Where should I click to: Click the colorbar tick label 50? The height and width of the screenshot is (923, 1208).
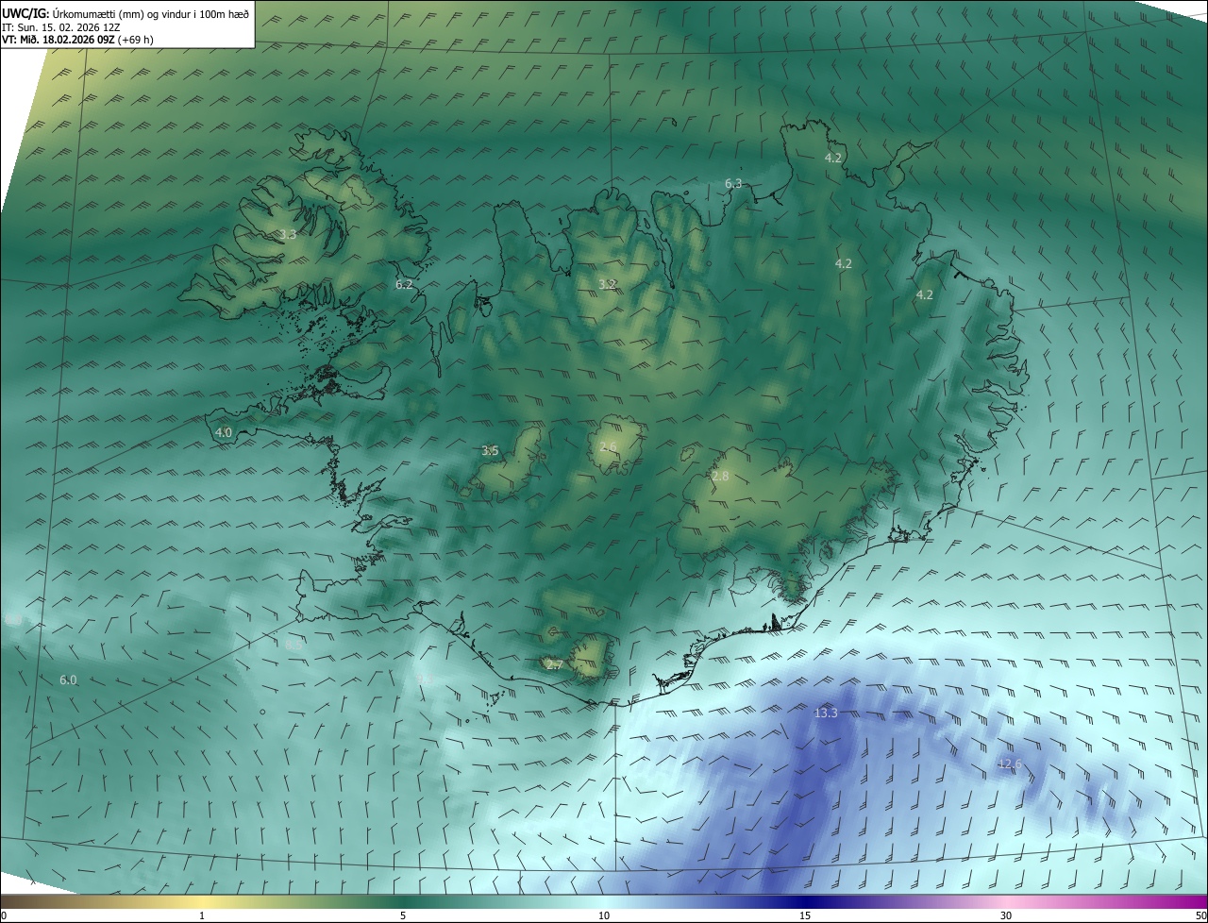[1200, 916]
